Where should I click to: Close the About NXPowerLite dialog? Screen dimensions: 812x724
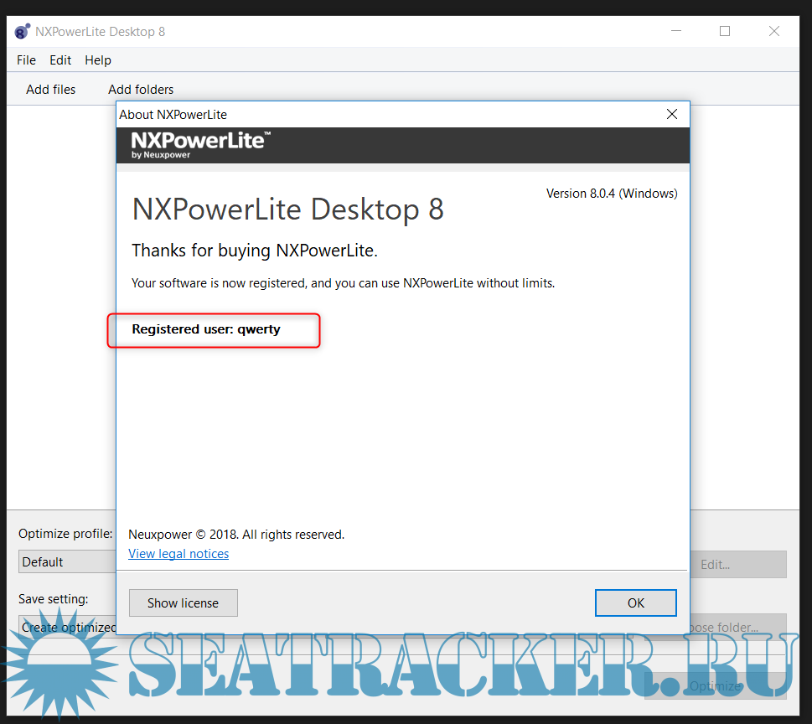point(671,115)
